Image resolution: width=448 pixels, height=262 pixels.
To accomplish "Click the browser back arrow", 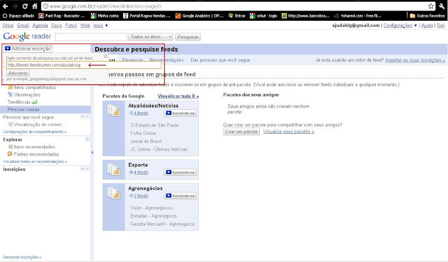I will coord(6,6).
